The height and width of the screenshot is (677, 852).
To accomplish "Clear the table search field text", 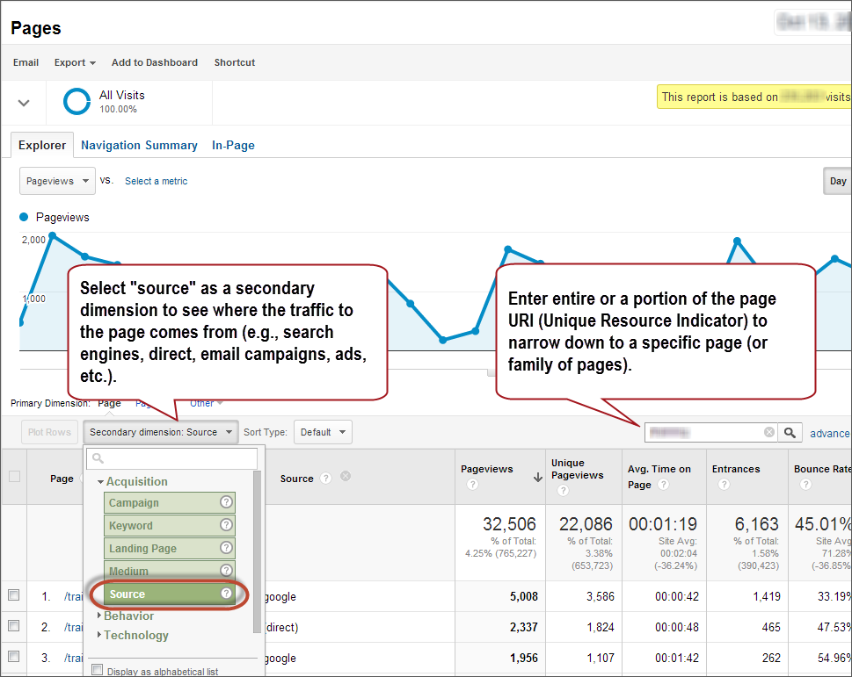I will (769, 432).
